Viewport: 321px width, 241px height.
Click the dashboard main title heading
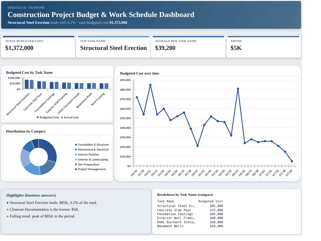point(101,15)
